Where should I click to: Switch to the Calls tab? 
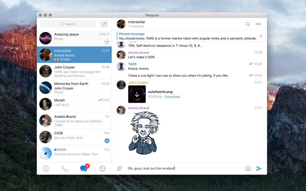(65, 168)
